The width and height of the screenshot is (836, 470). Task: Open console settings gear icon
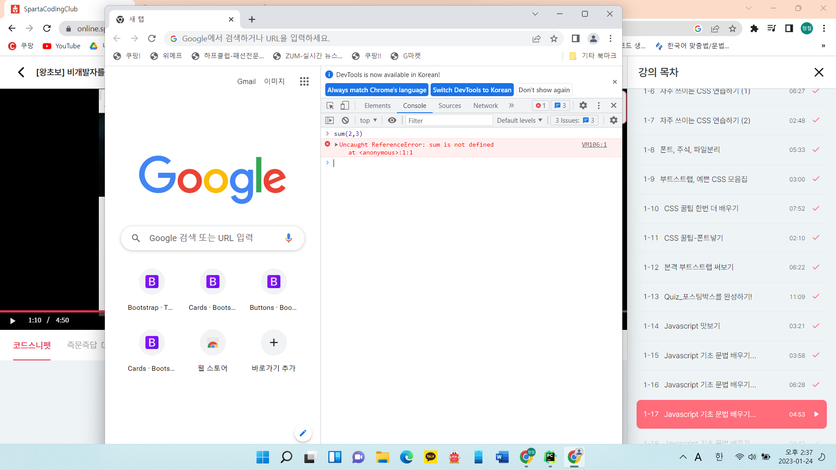pos(614,121)
